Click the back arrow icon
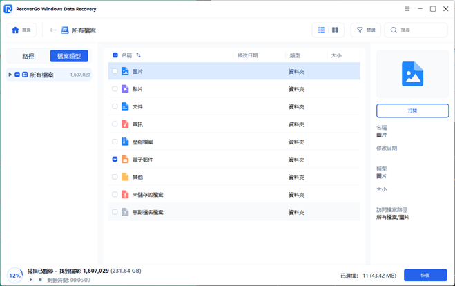This screenshot has width=455, height=286. (52, 30)
